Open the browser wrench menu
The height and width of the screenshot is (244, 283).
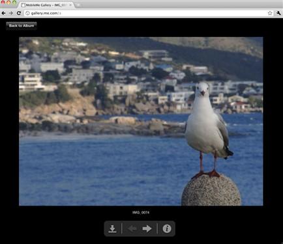[278, 13]
